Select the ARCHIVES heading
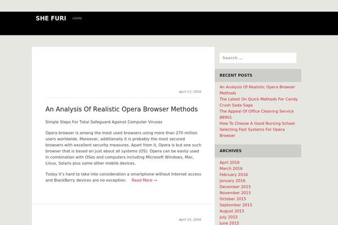 [230, 151]
